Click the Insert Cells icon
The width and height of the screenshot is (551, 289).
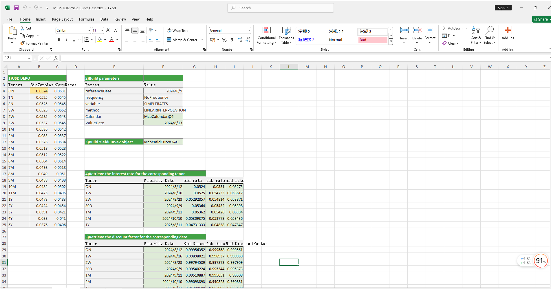click(404, 30)
